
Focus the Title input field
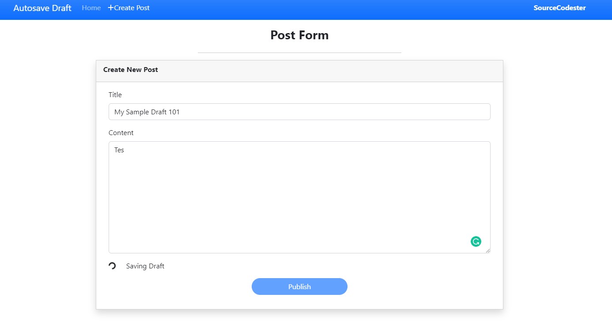[299, 112]
